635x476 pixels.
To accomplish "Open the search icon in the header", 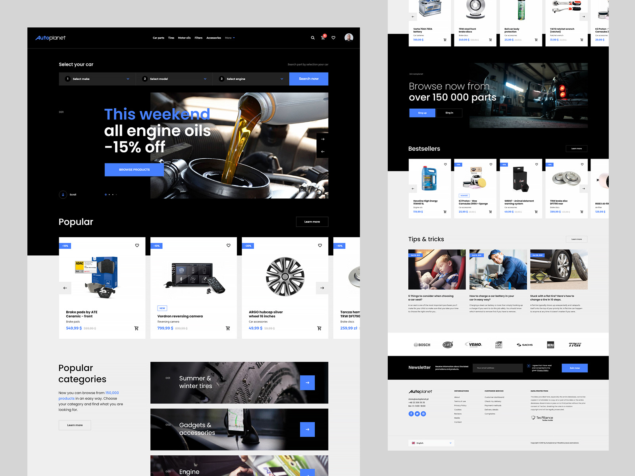I will (x=312, y=38).
